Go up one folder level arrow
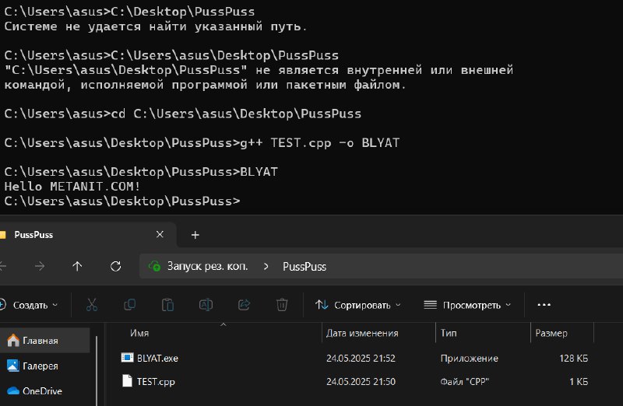This screenshot has width=623, height=406. point(77,266)
